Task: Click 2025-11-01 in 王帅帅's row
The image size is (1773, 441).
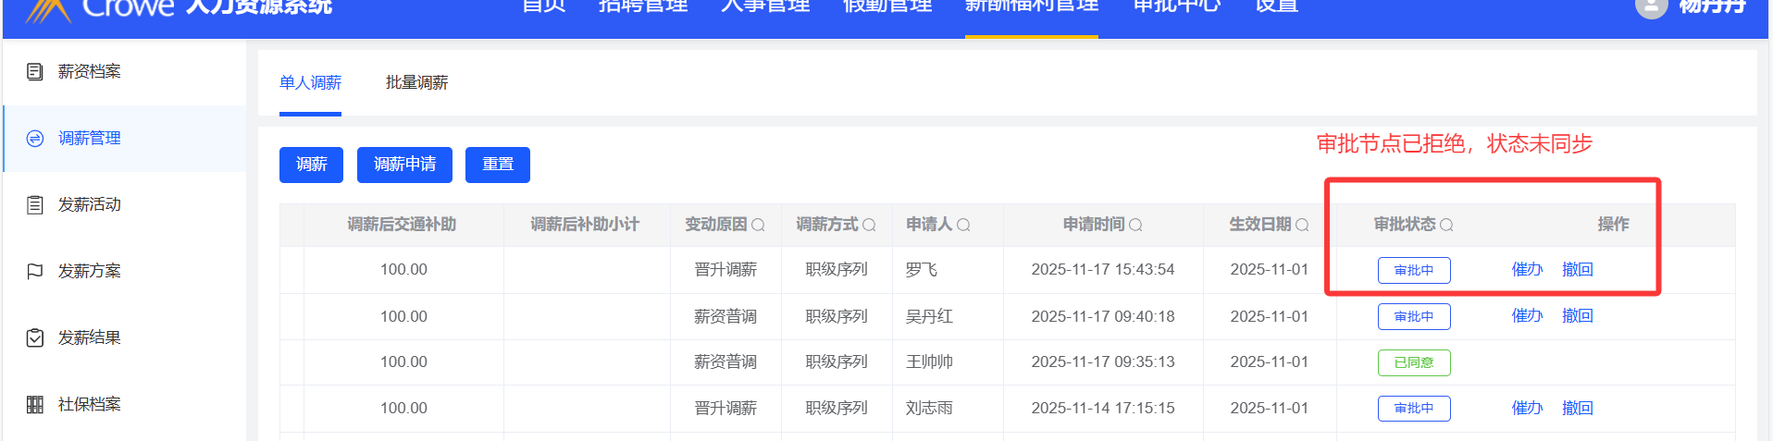Action: point(1270,362)
